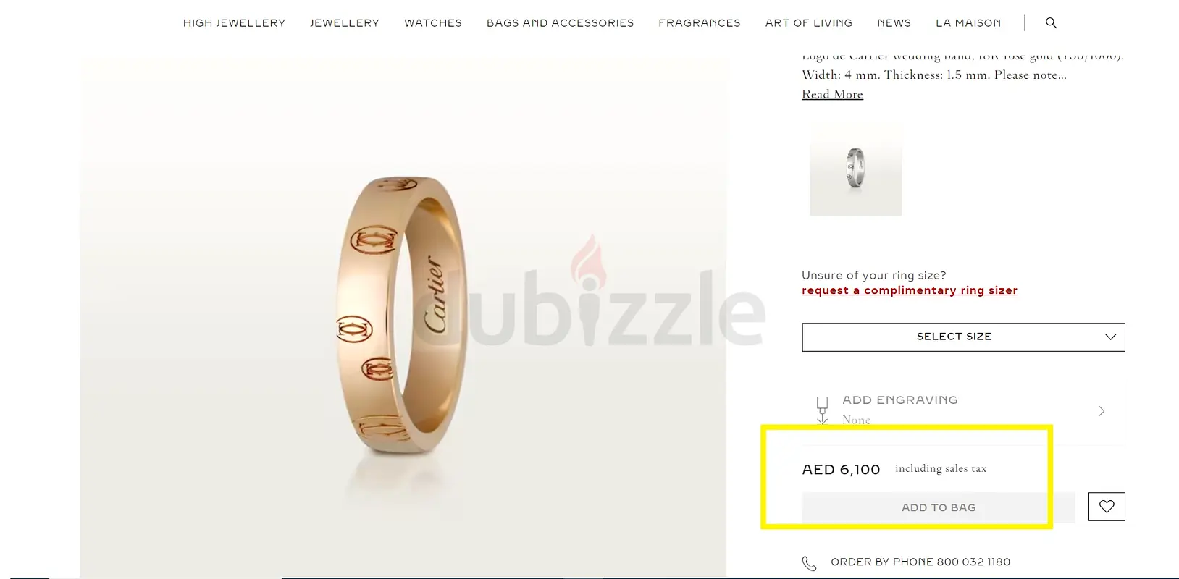Screen dimensions: 1179x579
Task: Click the Read More link
Action: 832,94
